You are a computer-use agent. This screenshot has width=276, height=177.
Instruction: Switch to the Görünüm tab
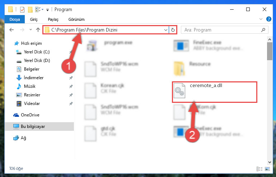(x=76, y=19)
